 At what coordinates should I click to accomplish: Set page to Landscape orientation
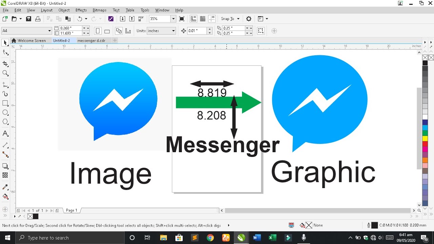(x=107, y=31)
